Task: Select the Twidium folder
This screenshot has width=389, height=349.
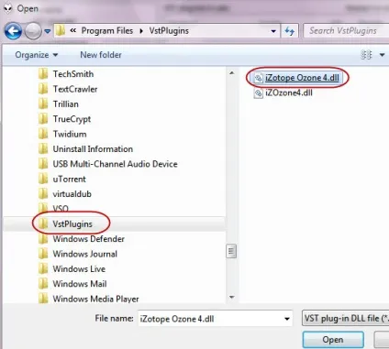Action: click(70, 134)
